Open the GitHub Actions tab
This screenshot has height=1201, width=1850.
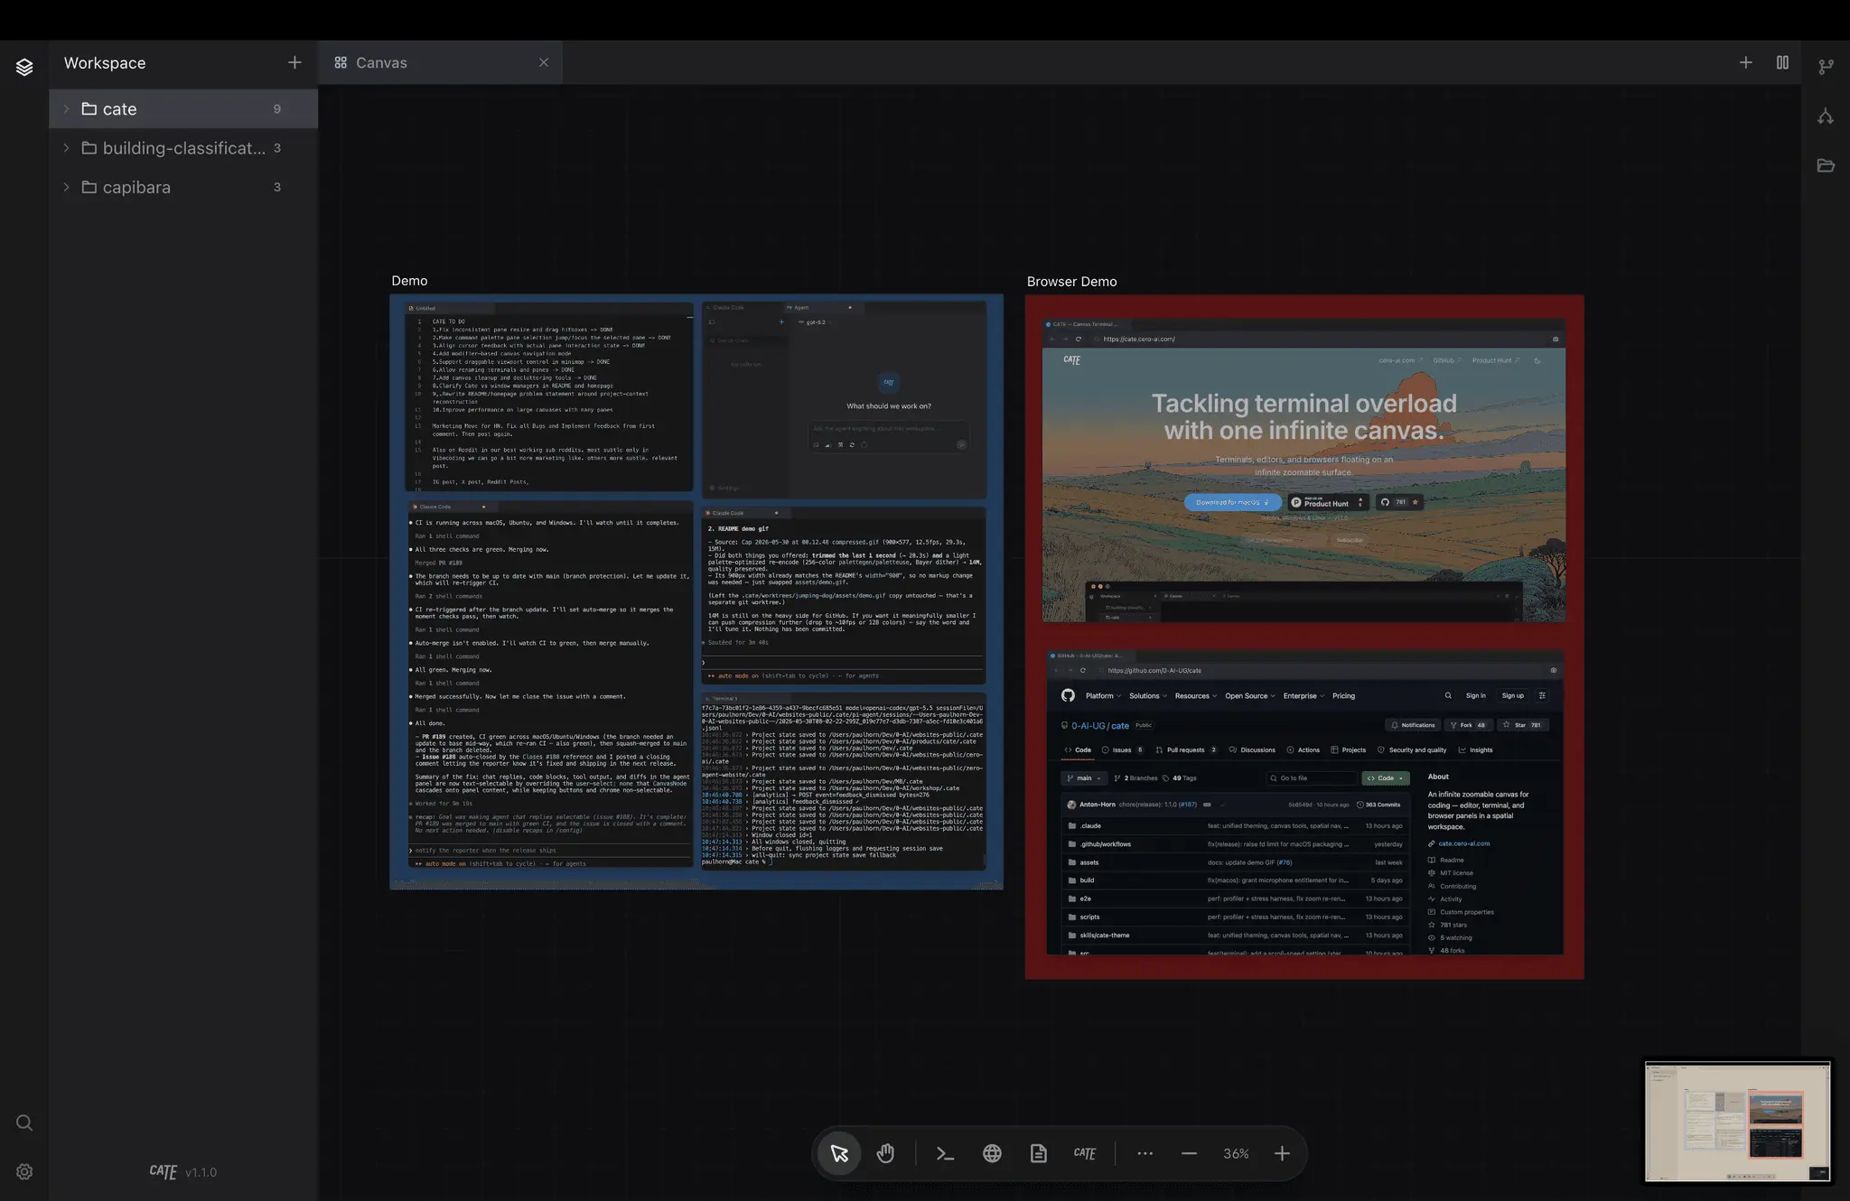1303,749
